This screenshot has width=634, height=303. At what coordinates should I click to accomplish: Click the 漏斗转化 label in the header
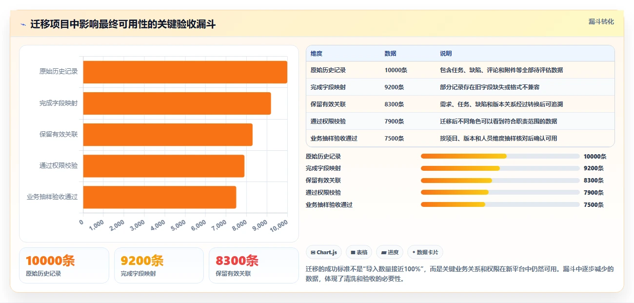tap(601, 22)
